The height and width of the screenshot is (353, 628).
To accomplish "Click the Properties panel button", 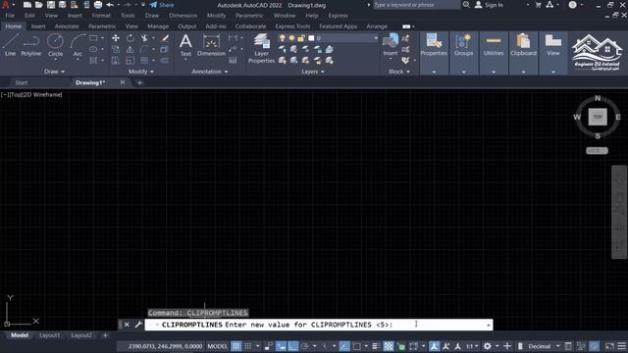I will pos(434,45).
